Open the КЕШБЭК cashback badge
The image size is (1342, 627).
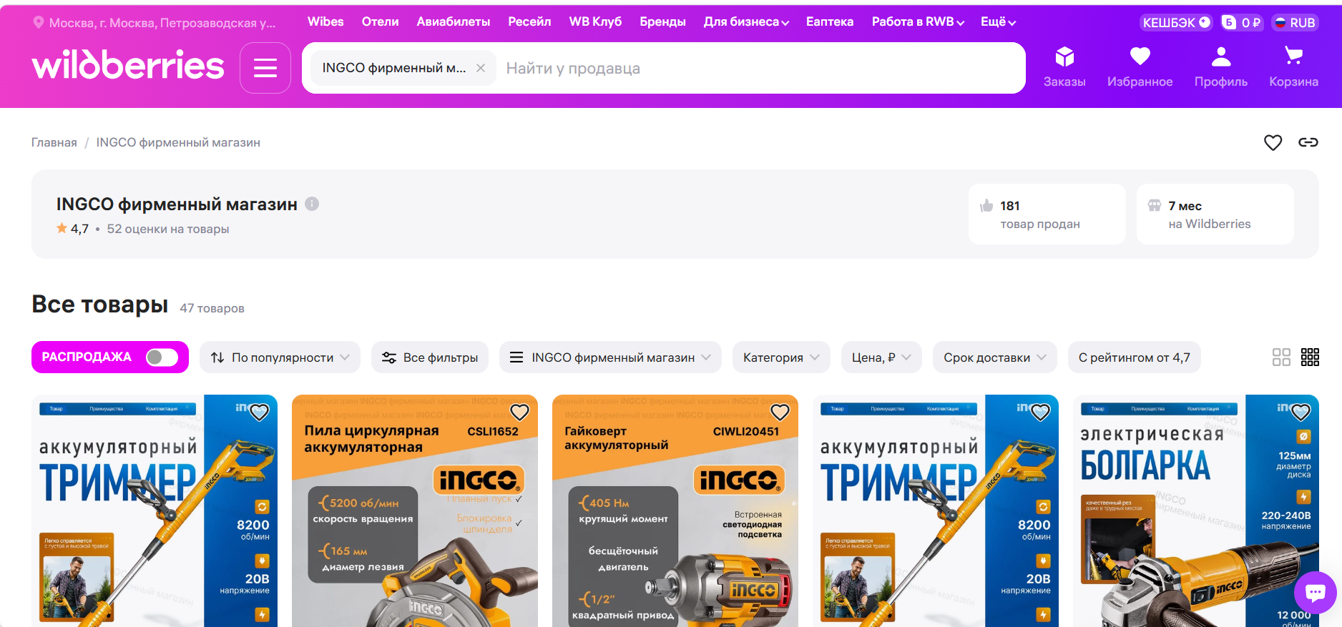point(1176,22)
